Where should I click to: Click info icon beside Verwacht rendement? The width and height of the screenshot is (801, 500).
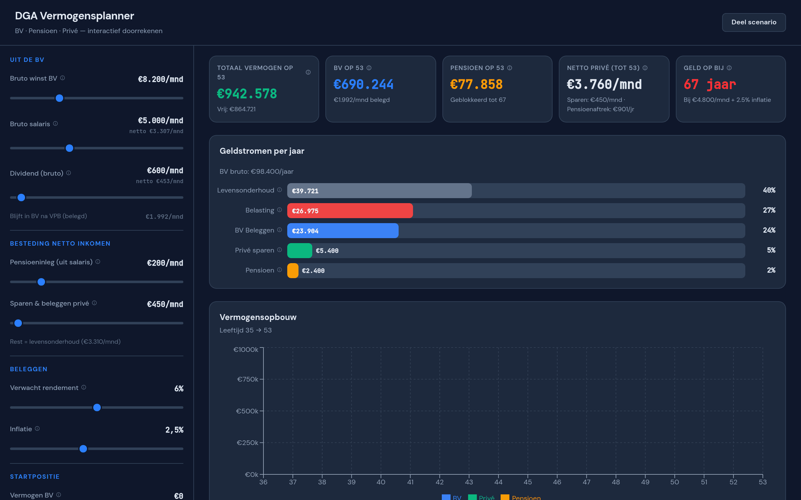pyautogui.click(x=84, y=387)
